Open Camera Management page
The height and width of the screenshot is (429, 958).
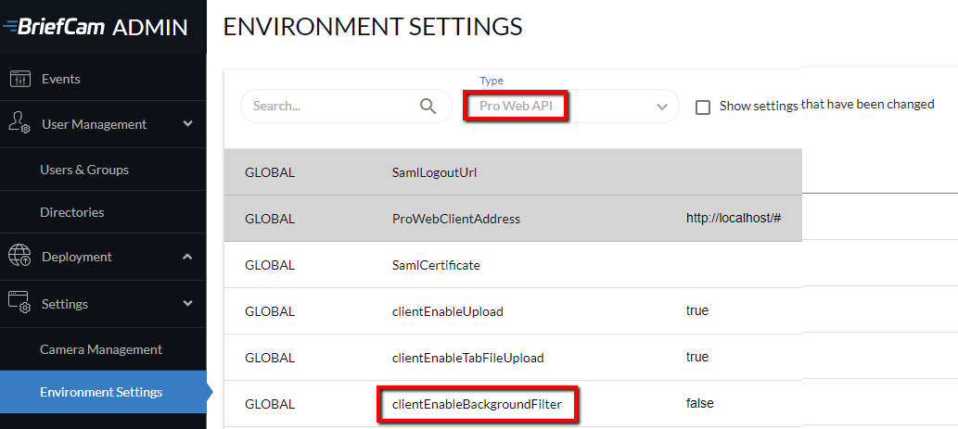(103, 349)
